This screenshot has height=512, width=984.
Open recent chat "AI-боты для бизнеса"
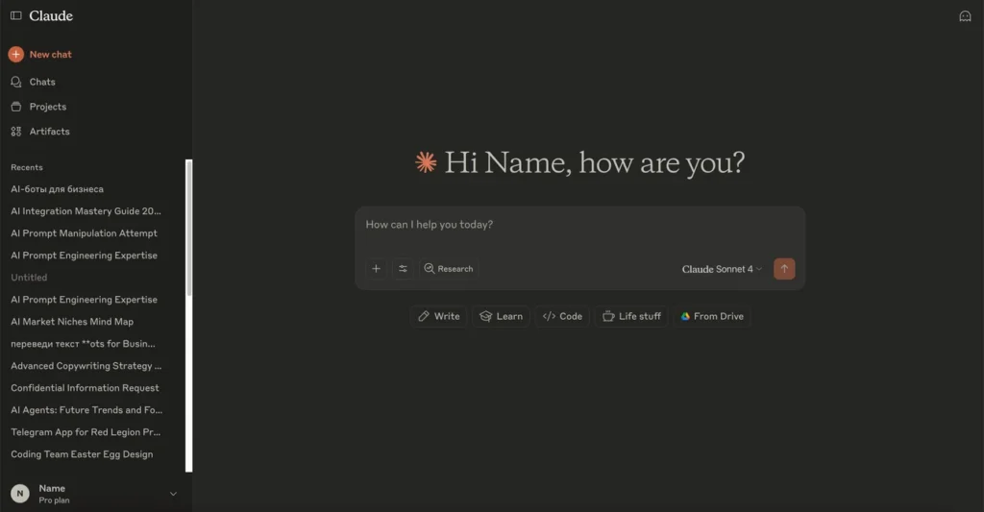coord(57,189)
